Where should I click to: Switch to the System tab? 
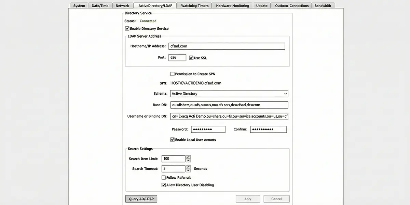[x=79, y=5]
